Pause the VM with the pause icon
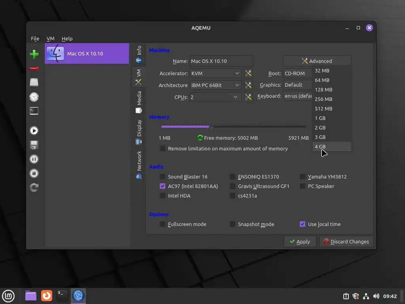 coord(34,159)
